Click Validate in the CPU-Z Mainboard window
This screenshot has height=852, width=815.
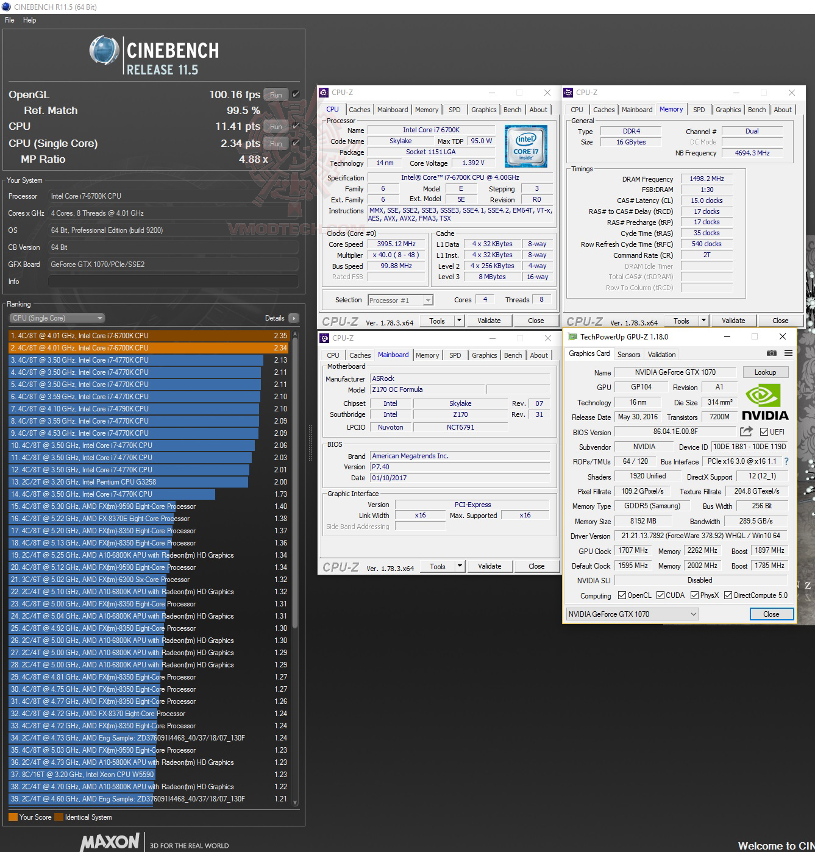489,566
